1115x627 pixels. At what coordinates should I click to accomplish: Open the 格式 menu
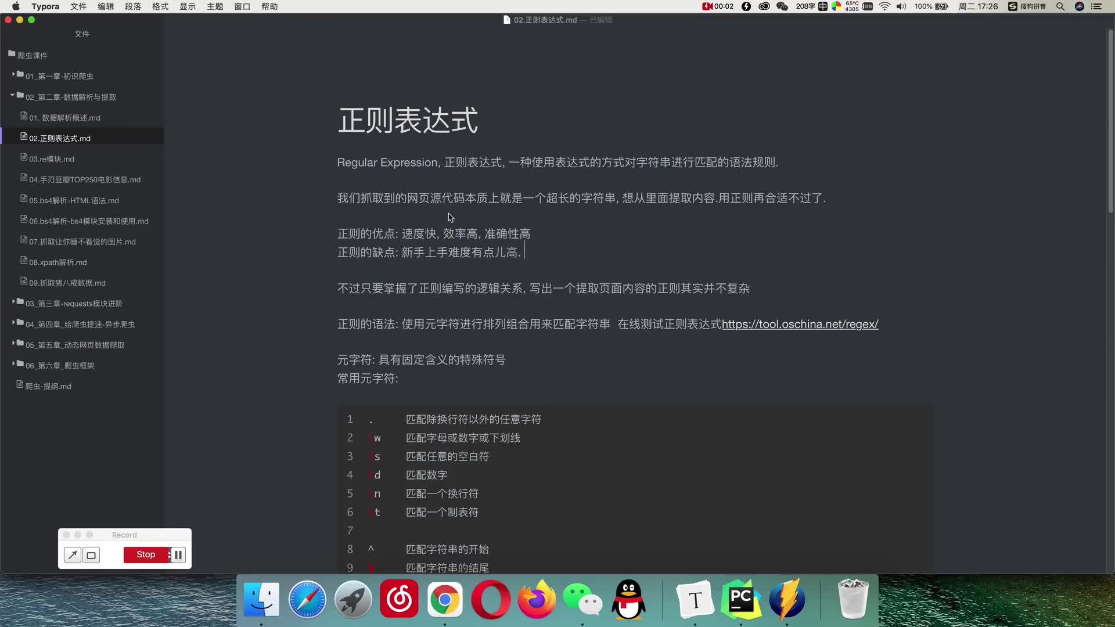click(160, 6)
